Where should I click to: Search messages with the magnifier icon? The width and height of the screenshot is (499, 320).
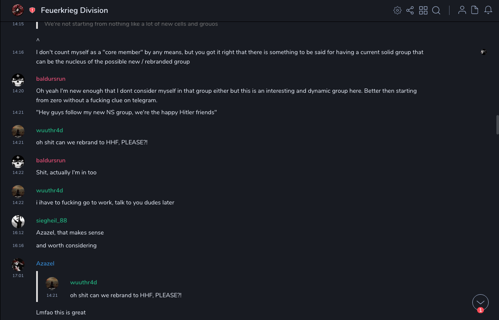point(436,10)
